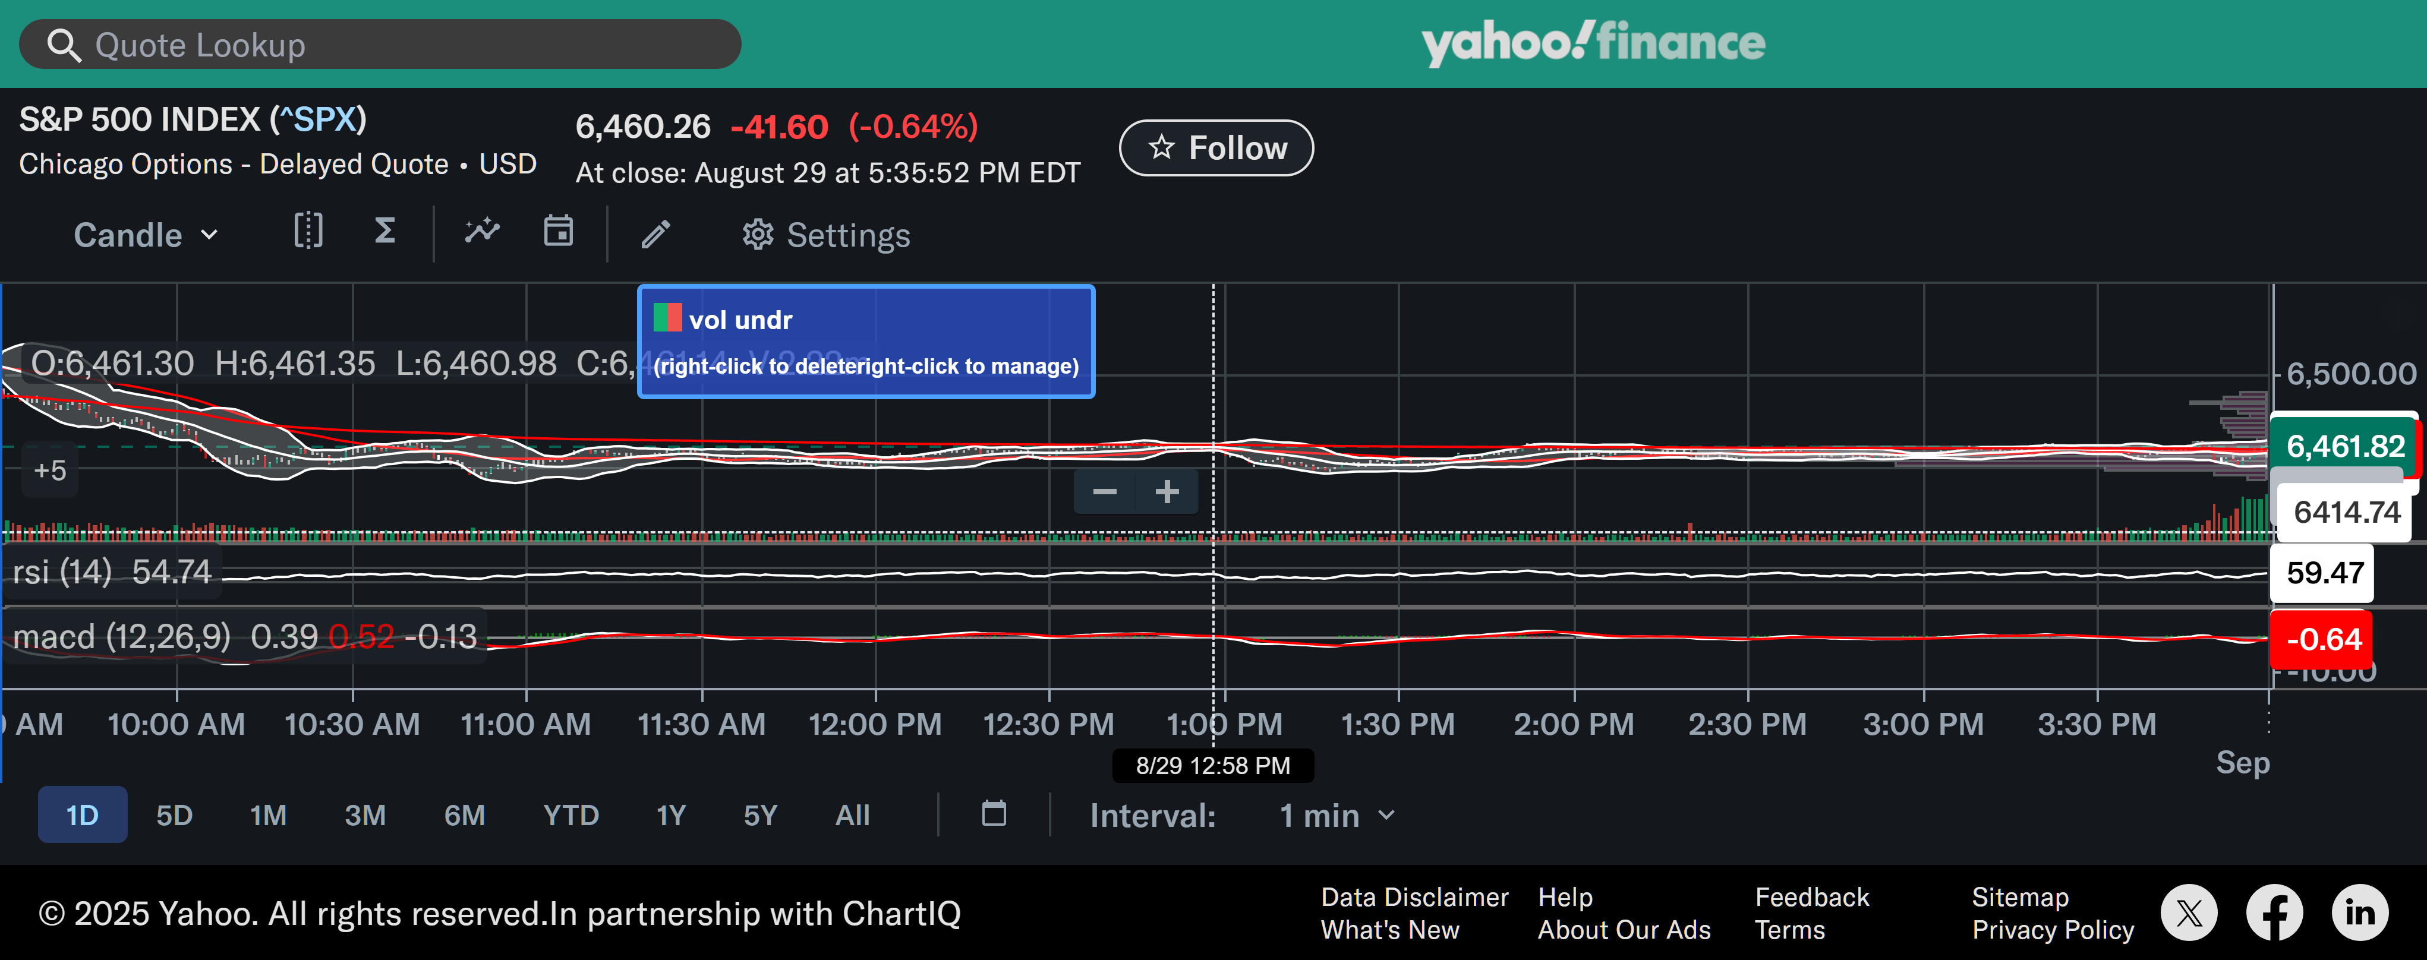The image size is (2427, 960).
Task: Toggle Follow for S&P 500 index
Action: [x=1215, y=148]
